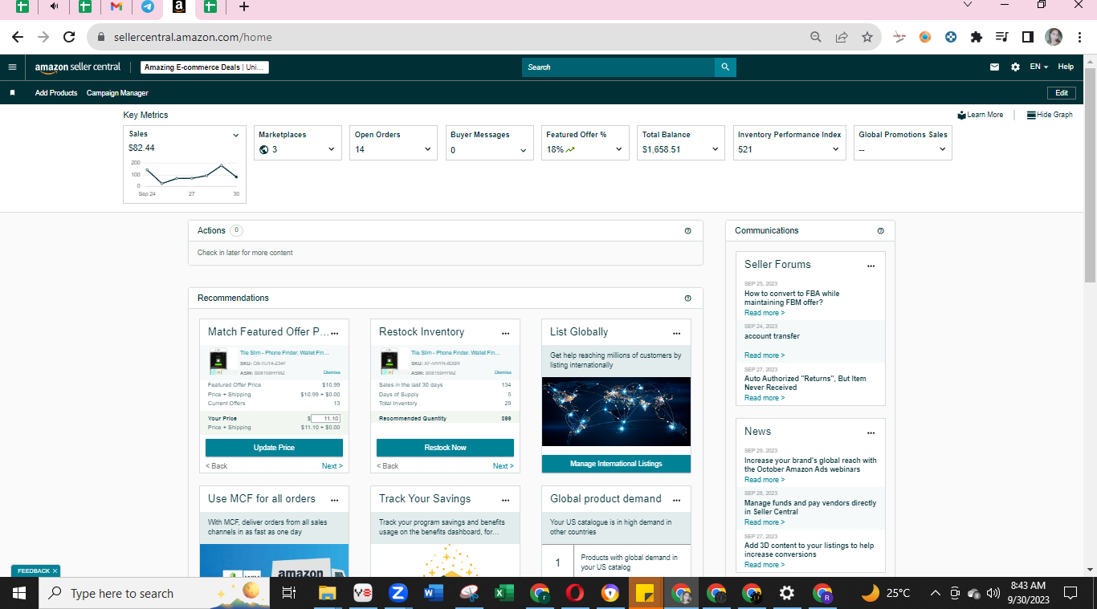
Task: Read more about account transfer
Action: [765, 355]
